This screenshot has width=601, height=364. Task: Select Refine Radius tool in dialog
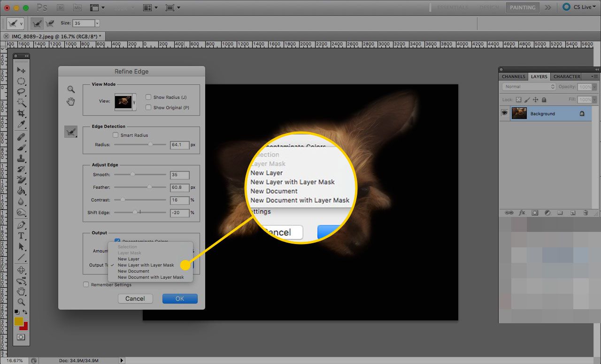pos(70,132)
